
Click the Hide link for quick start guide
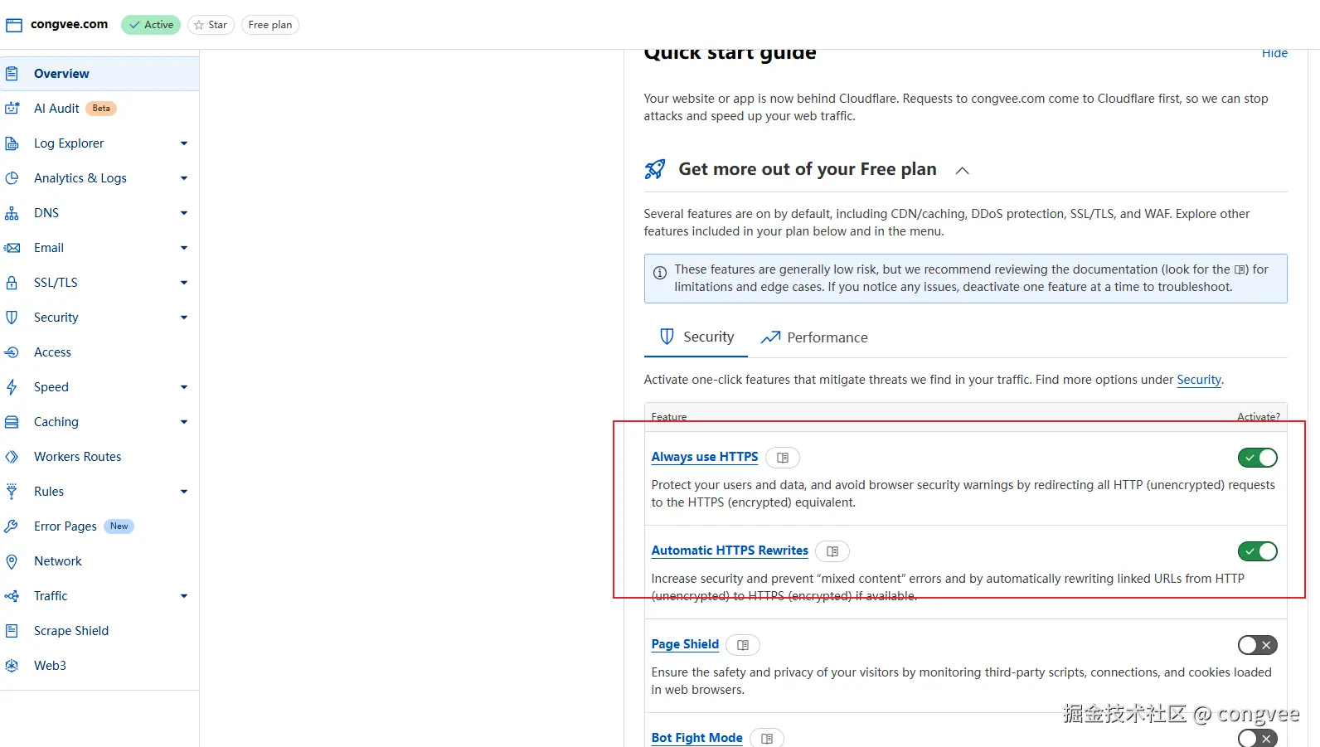tap(1274, 53)
